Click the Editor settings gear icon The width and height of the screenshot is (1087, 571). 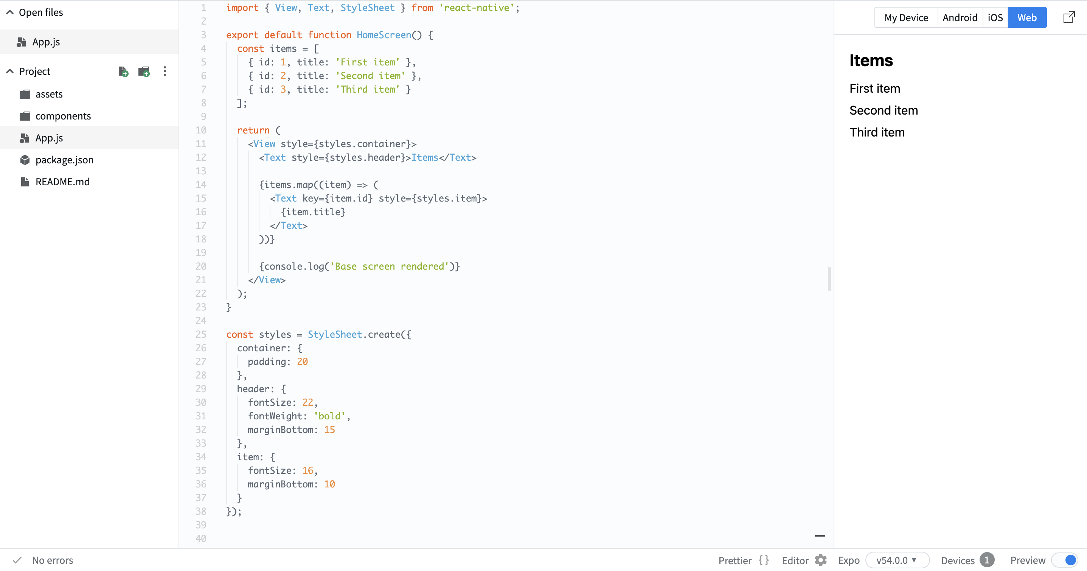[820, 560]
